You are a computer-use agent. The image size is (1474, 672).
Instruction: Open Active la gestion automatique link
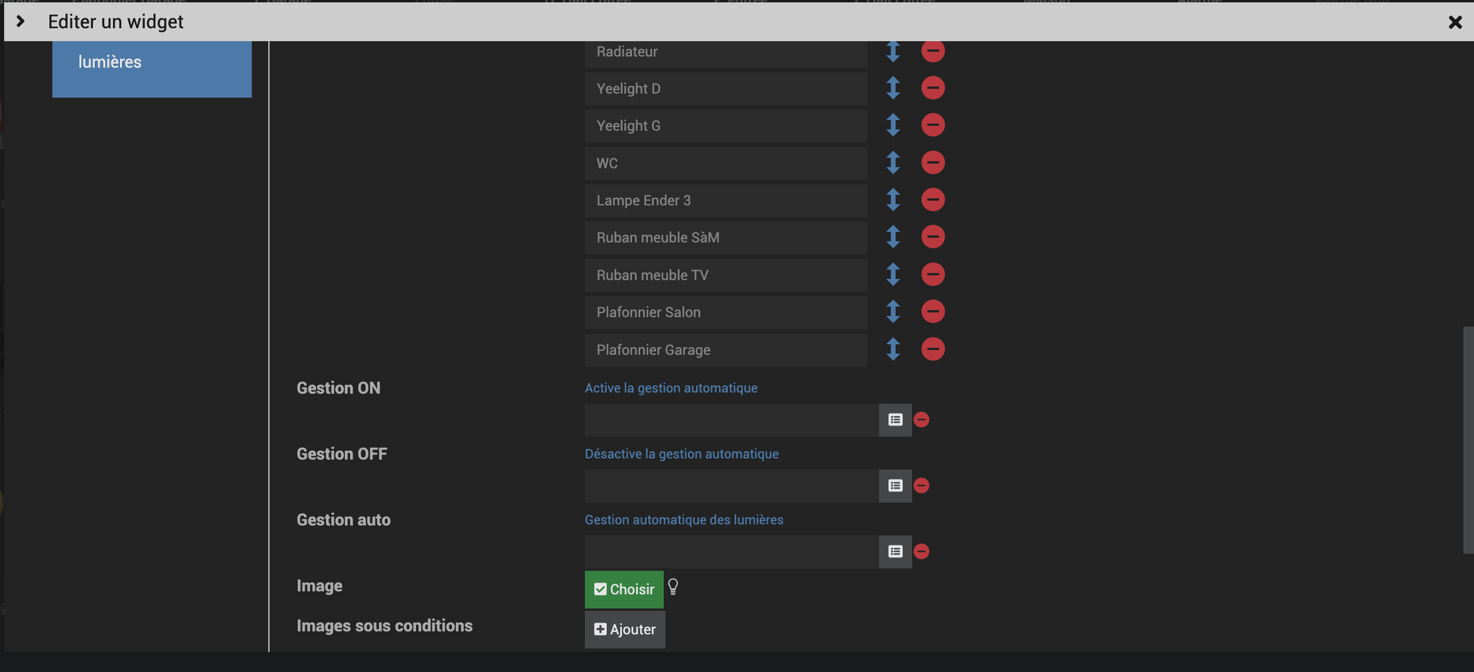pyautogui.click(x=671, y=388)
